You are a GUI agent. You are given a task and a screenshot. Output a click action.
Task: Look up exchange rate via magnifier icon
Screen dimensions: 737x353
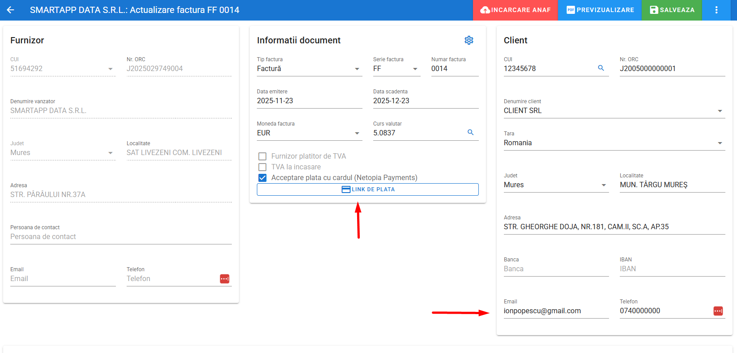pyautogui.click(x=470, y=132)
